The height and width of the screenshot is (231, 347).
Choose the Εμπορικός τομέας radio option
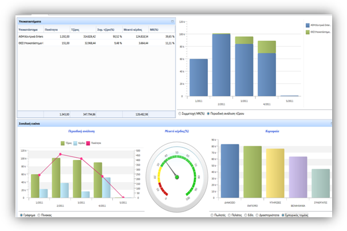[x=283, y=215]
